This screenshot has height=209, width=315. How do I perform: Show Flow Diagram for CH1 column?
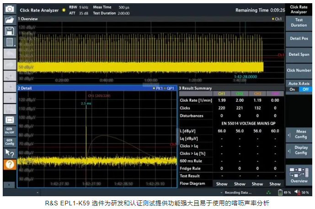222,184
